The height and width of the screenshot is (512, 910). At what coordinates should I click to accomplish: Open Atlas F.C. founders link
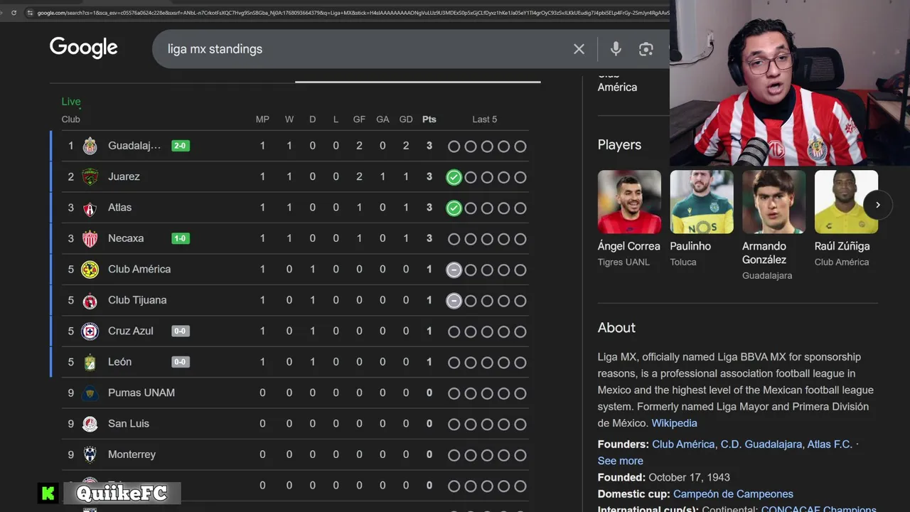[x=830, y=444]
